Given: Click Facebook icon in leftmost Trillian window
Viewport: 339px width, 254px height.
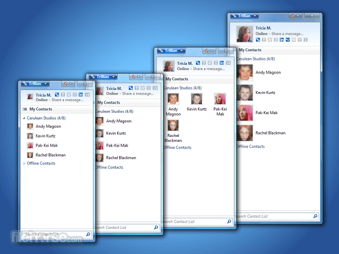Looking at the screenshot, I should 63,95.
